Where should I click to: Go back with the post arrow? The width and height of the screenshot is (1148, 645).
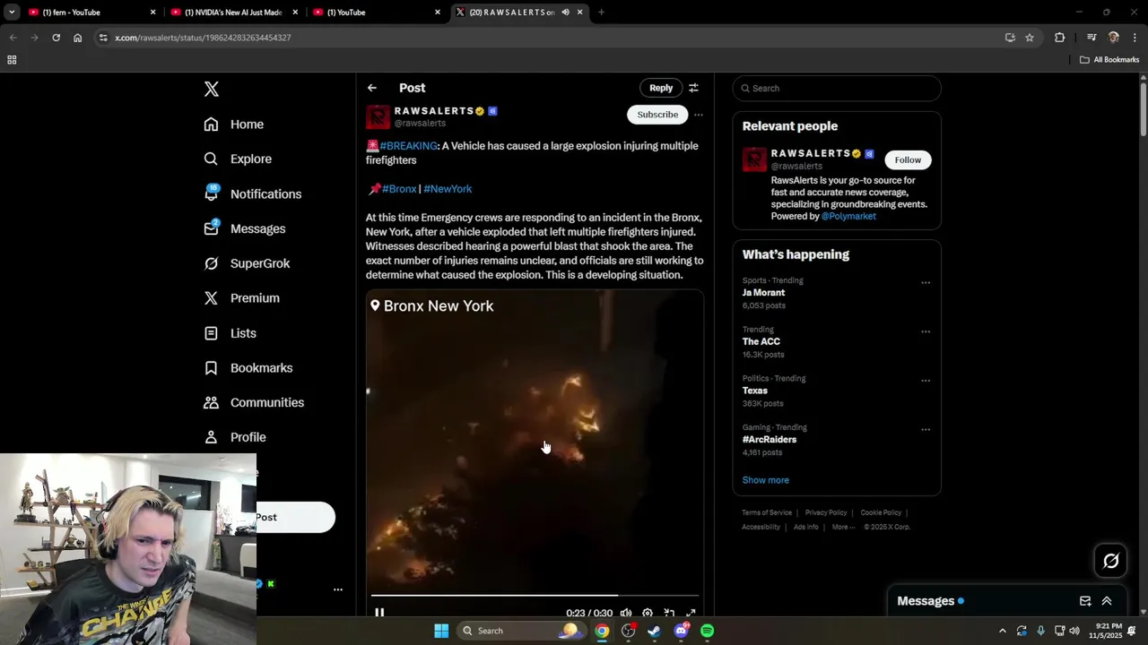coord(372,88)
